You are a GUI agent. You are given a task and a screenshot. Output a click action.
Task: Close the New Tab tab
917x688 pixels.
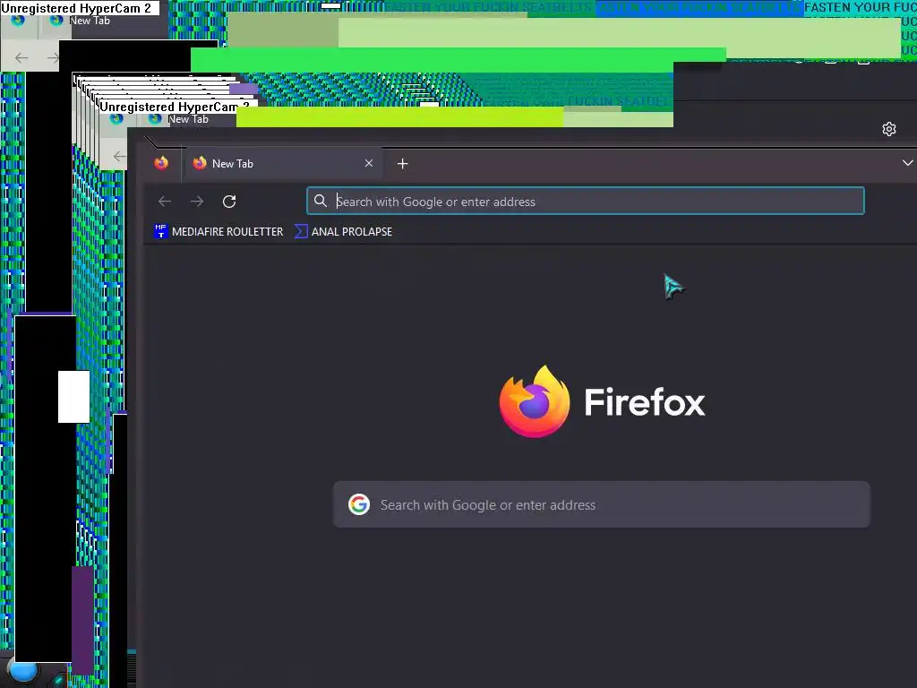click(x=369, y=163)
